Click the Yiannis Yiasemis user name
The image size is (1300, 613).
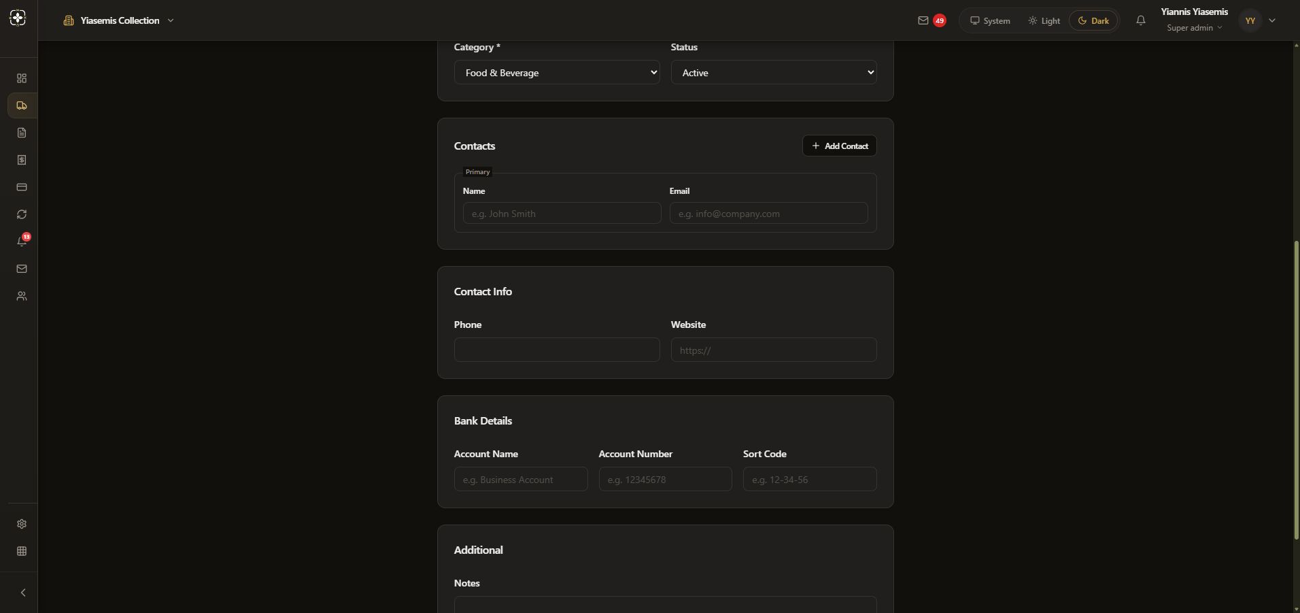[1194, 12]
